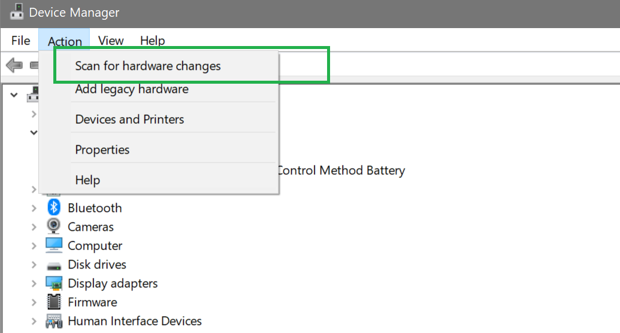Choose Properties in the Action menu

102,149
